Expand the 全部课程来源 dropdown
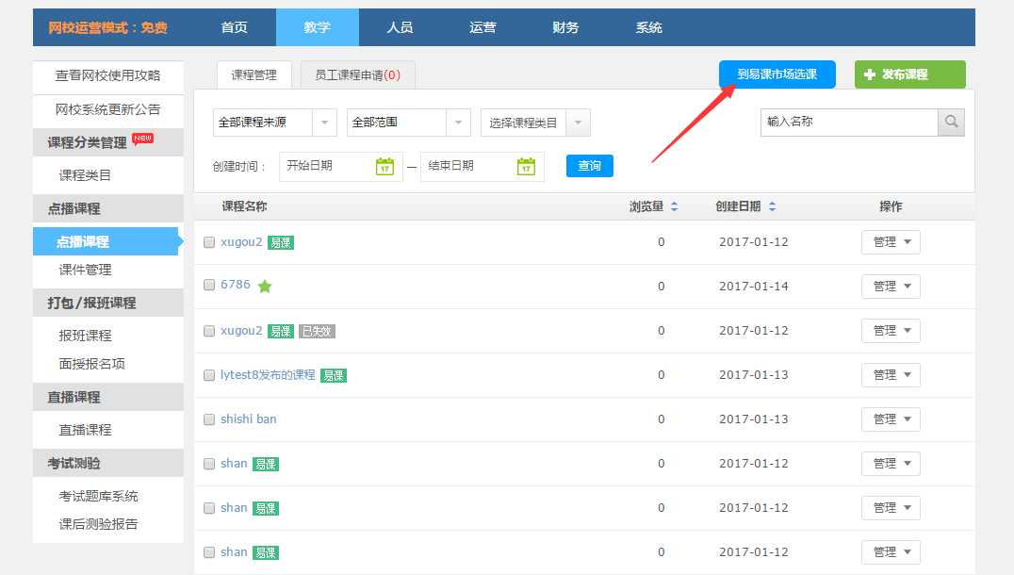Image resolution: width=1014 pixels, height=575 pixels. [274, 123]
